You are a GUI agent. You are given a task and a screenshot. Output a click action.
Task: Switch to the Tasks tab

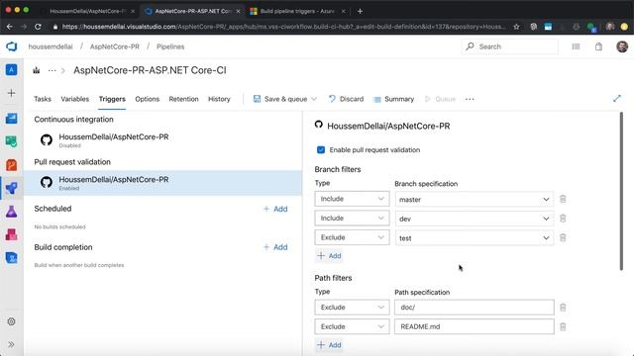pyautogui.click(x=43, y=99)
